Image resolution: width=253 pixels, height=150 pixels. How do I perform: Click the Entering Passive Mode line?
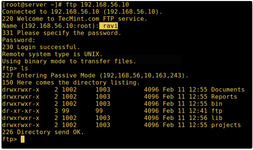(x=95, y=76)
